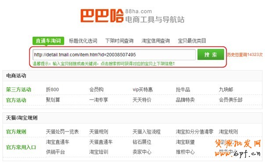View the 天猫入驻流程 link
This screenshot has height=163, width=265.
tap(147, 132)
